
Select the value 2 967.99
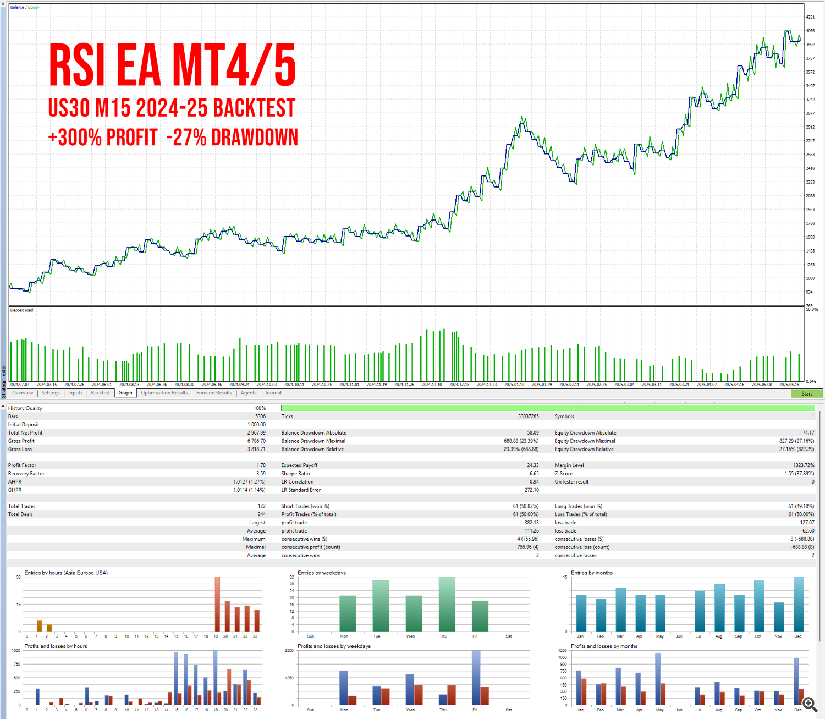(x=255, y=433)
